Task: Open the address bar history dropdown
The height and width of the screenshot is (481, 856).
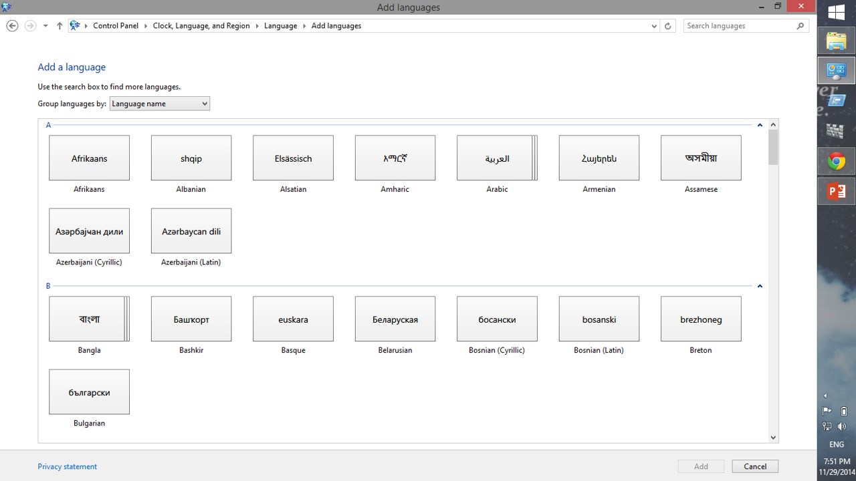Action: point(654,26)
